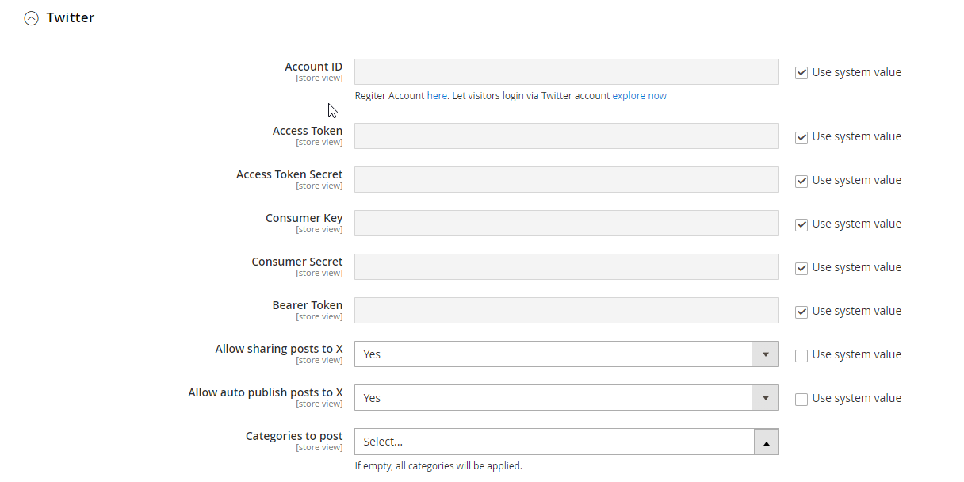
Task: Collapse the Twitter section chevron icon
Action: (31, 18)
